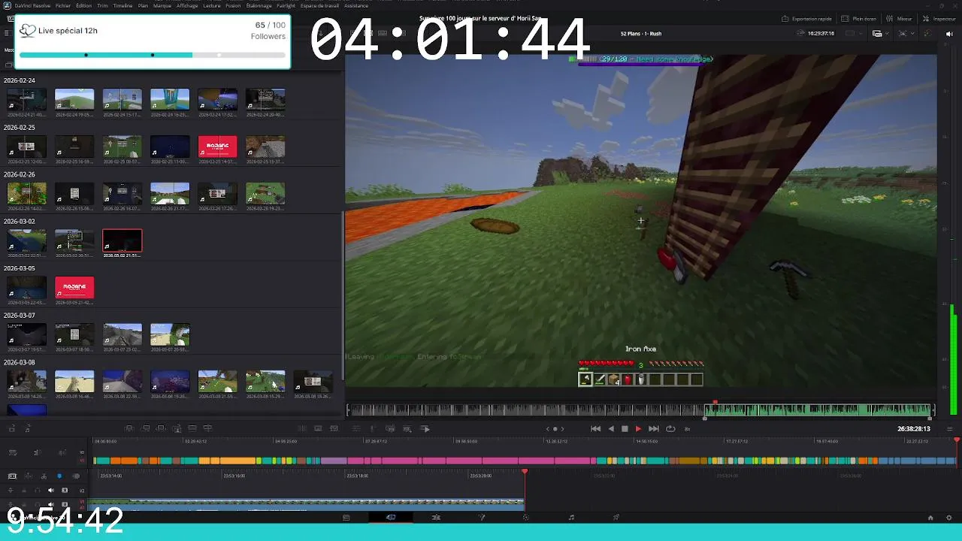The height and width of the screenshot is (541, 962).
Task: Open the Media page icon
Action: 346,518
